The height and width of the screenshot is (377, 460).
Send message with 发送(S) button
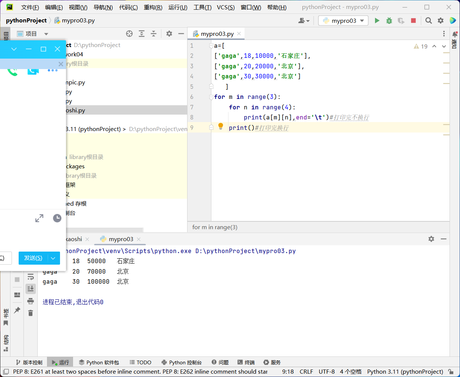coord(33,258)
